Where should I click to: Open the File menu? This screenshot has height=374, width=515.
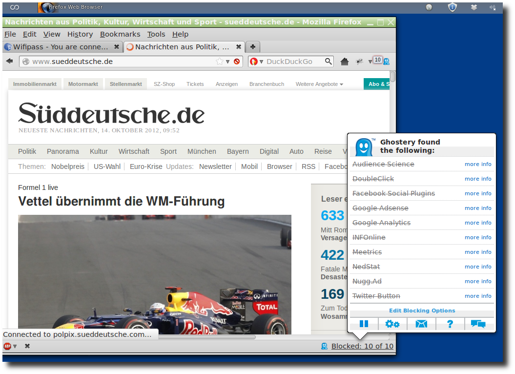coord(10,34)
